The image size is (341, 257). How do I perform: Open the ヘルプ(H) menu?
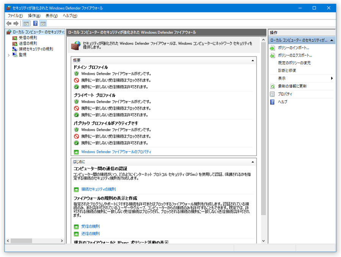tap(70, 16)
